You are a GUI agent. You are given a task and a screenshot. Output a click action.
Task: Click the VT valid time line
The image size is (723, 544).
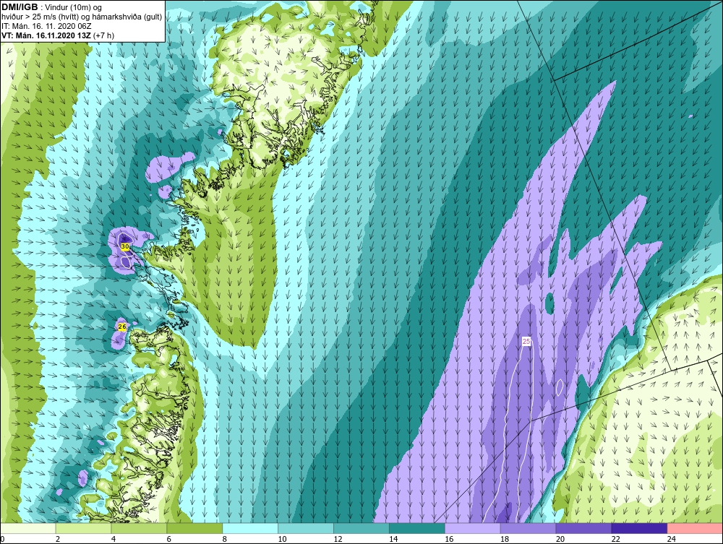coord(58,35)
